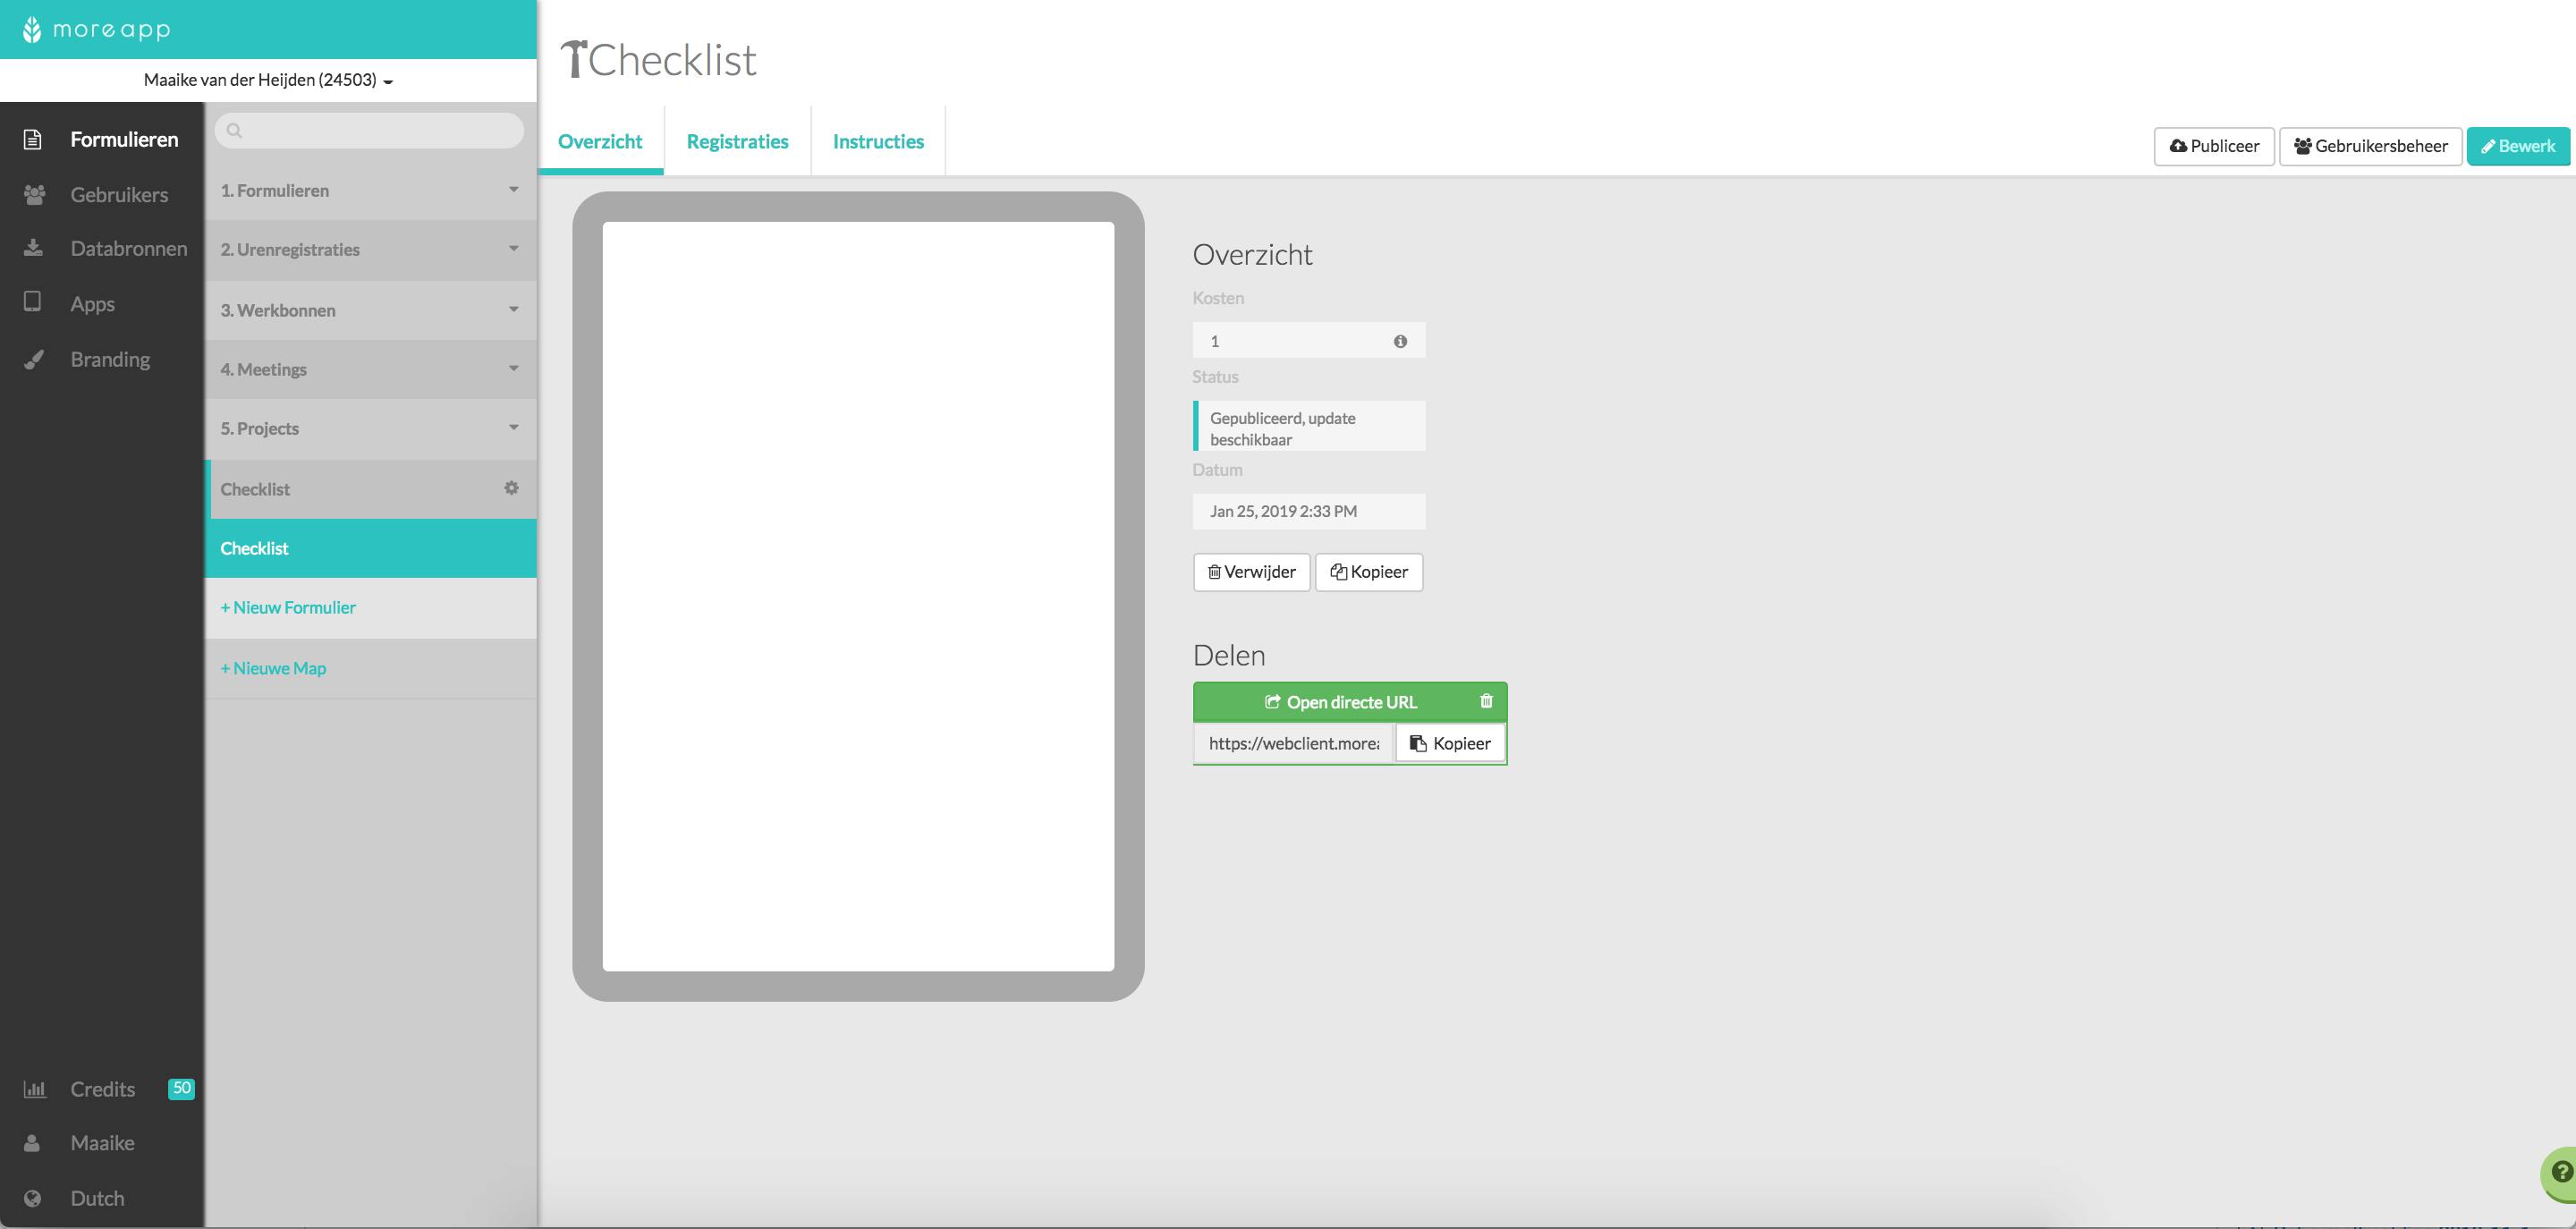Viewport: 2576px width, 1229px height.
Task: Open the Credits chart icon
Action: click(x=34, y=1089)
